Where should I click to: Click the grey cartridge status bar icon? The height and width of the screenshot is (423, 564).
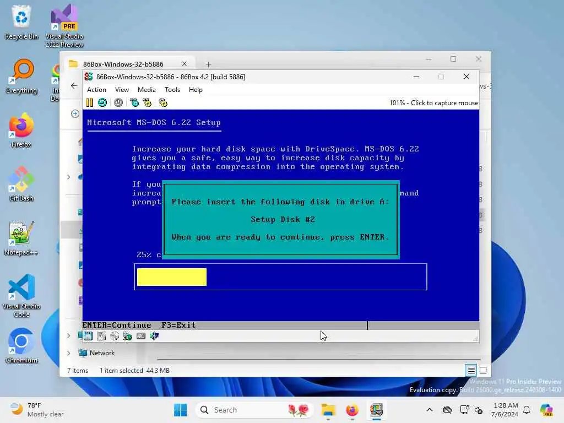[141, 336]
